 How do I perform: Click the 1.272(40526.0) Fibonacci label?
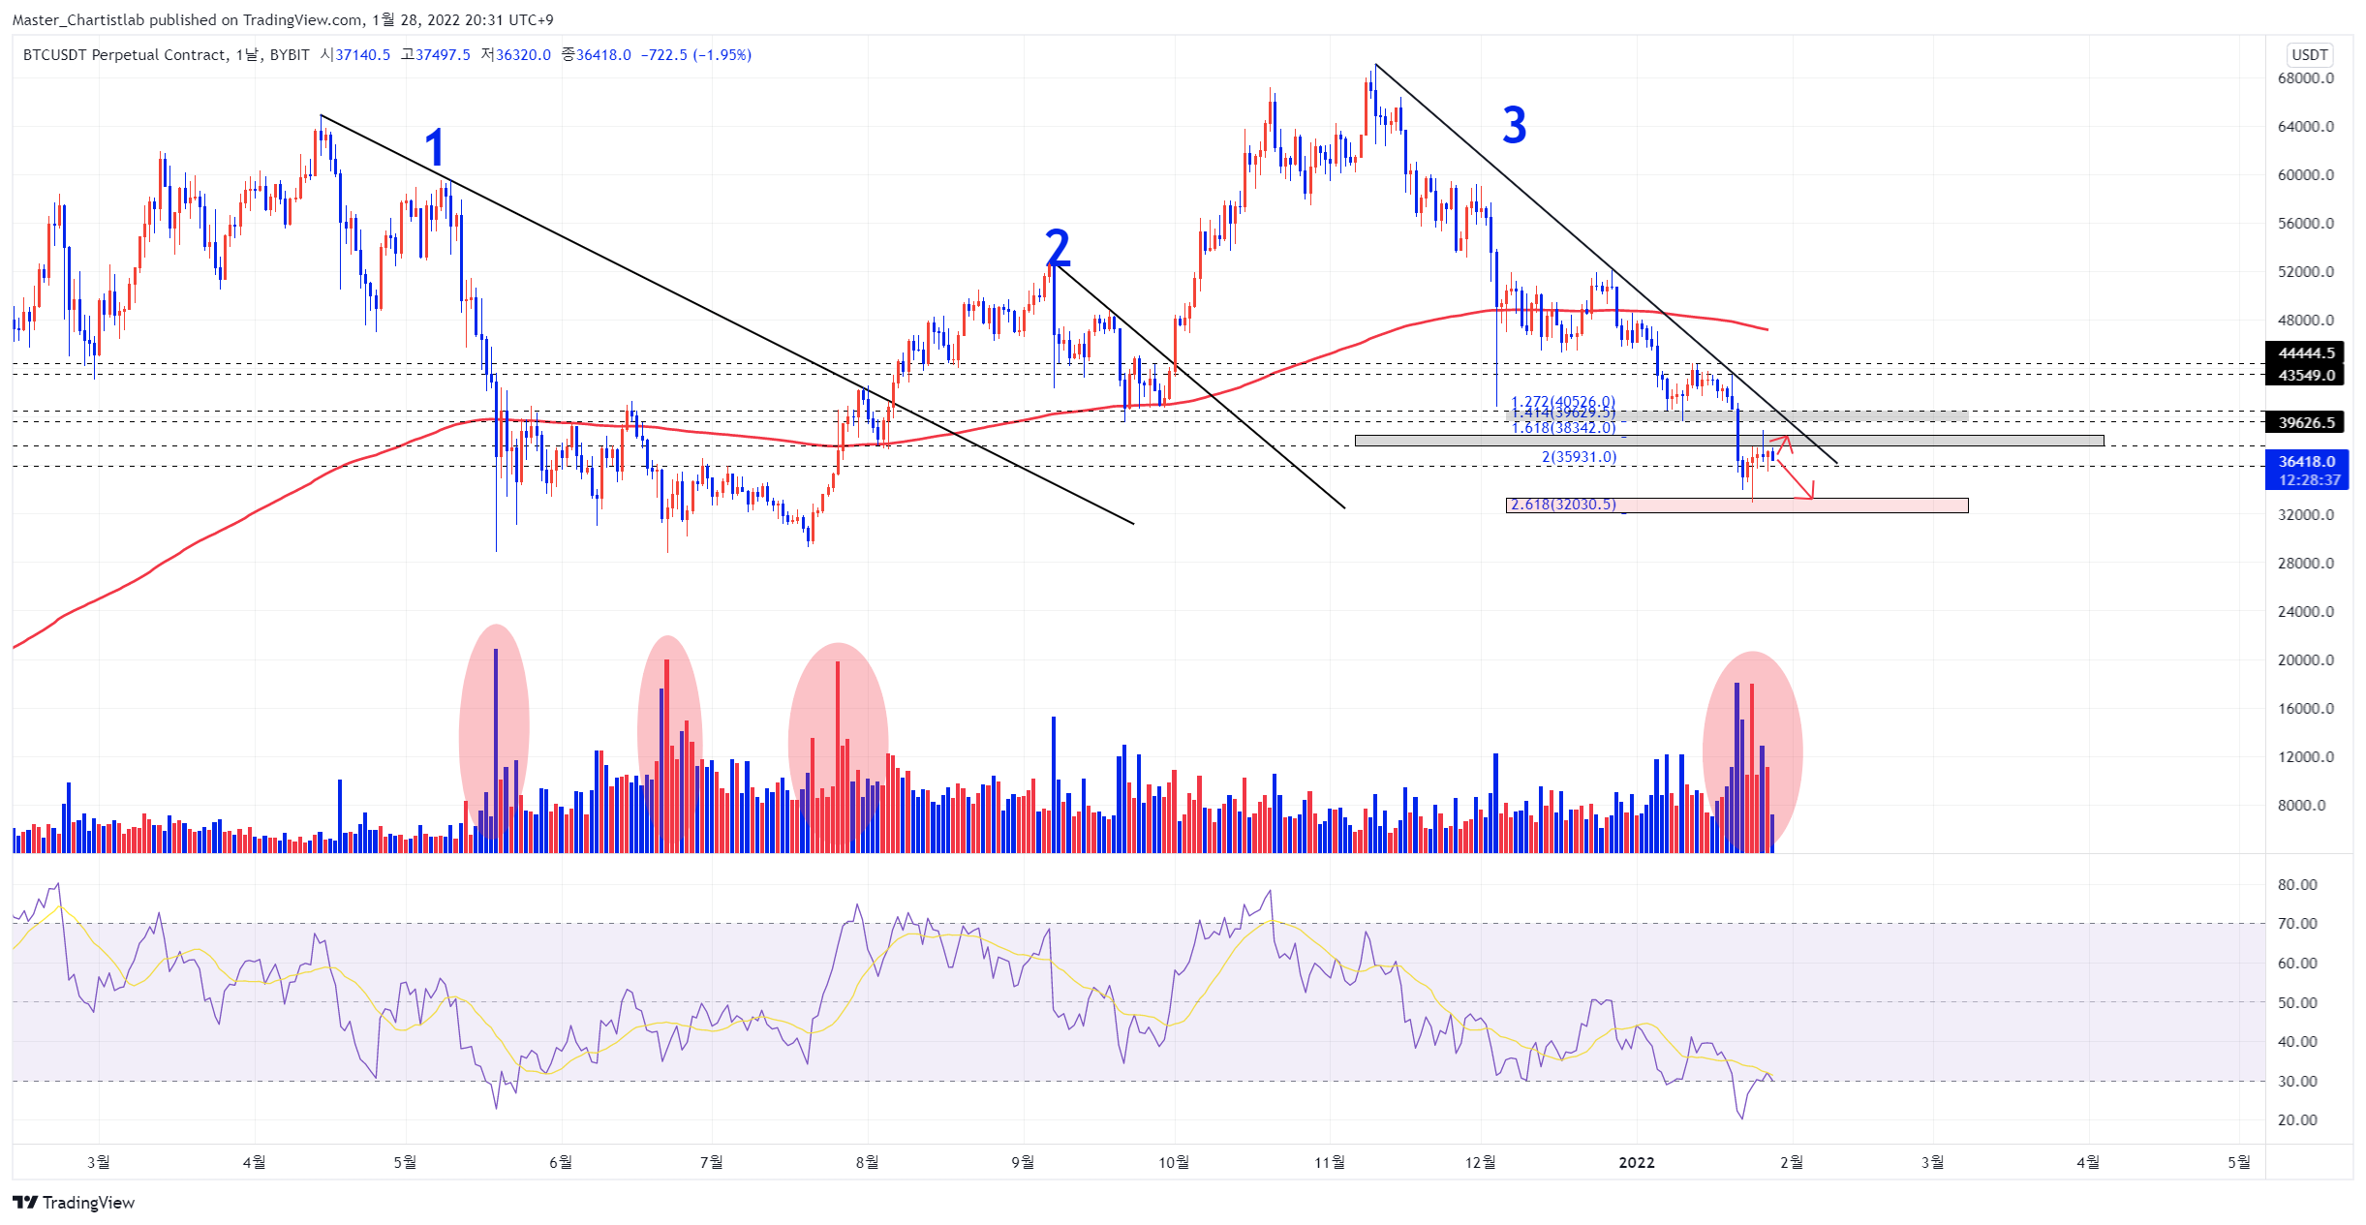(x=1563, y=401)
